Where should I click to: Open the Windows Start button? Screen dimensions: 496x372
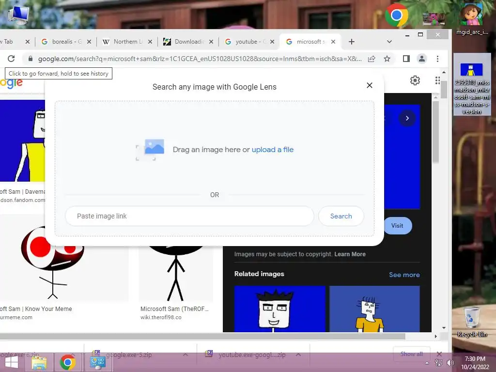(x=12, y=362)
